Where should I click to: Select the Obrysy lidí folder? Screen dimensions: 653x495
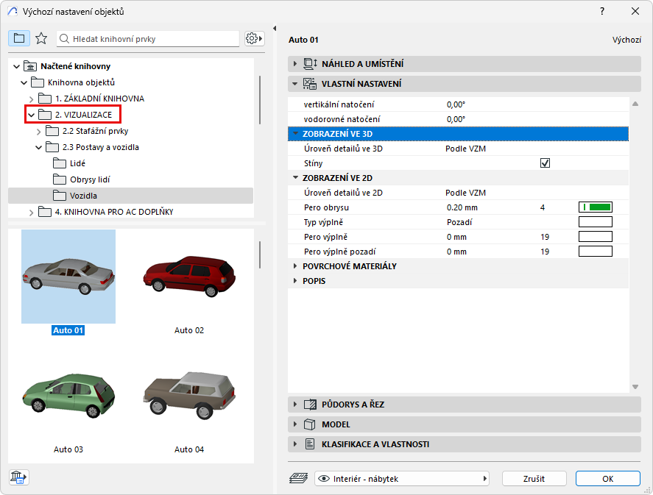pos(89,179)
